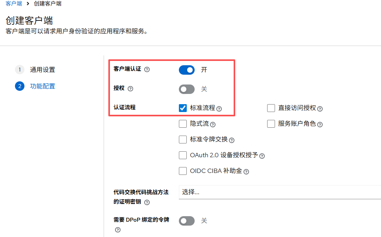
Task: Open help tooltip for OIDC CIBA 补助金
Action: pos(246,171)
